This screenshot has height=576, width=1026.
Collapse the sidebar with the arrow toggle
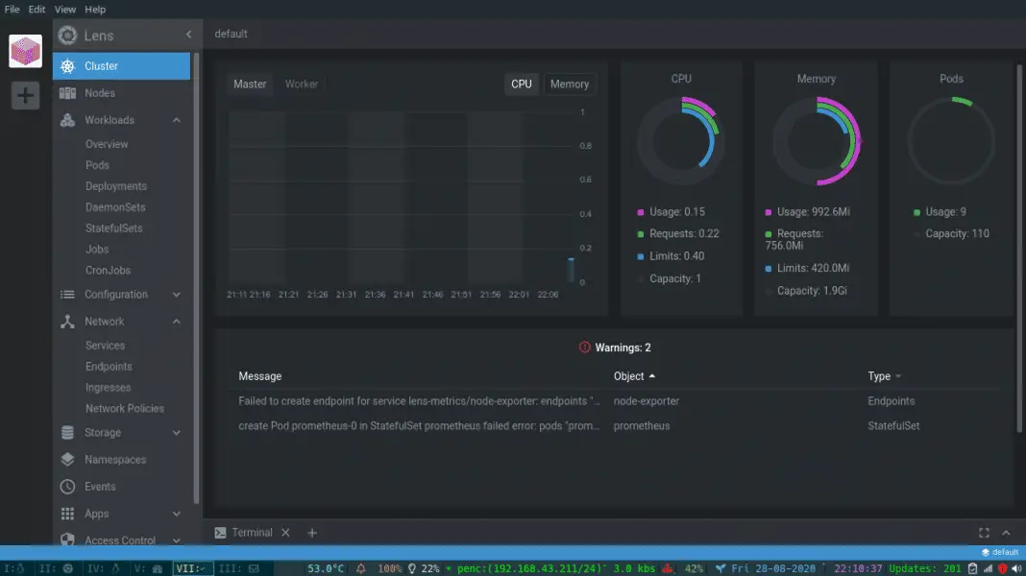tap(188, 35)
